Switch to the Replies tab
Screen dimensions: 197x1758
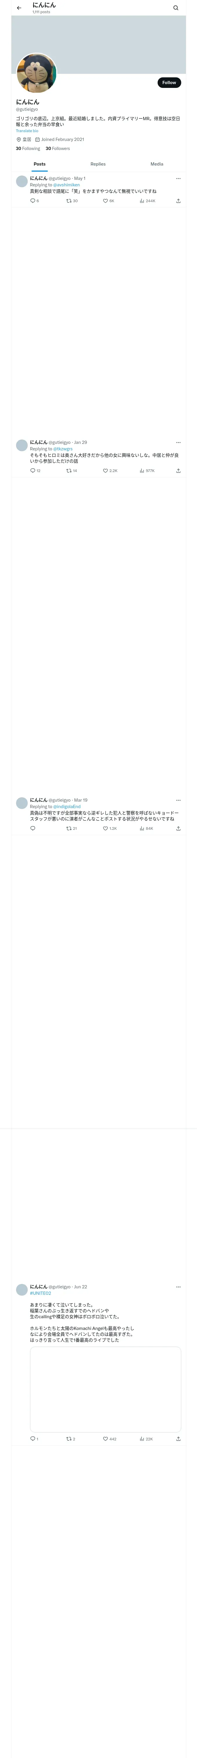98,164
